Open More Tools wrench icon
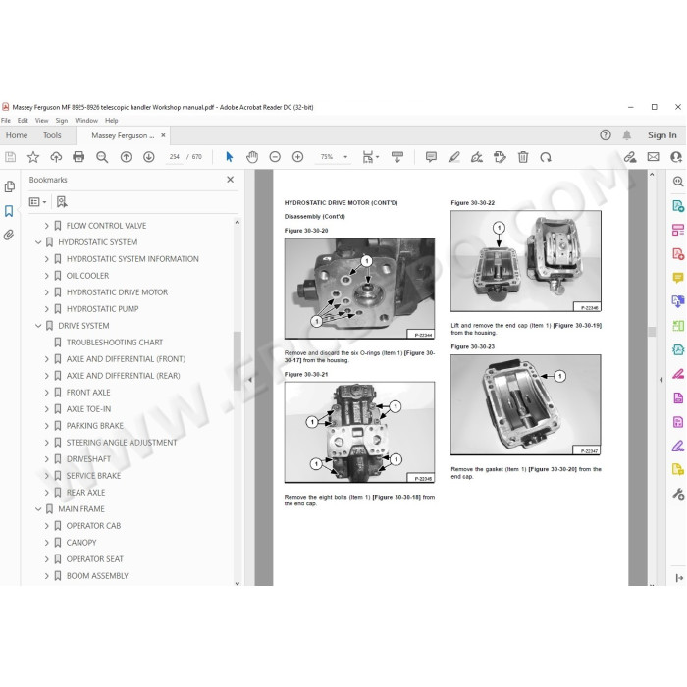687x687 pixels. (x=678, y=494)
